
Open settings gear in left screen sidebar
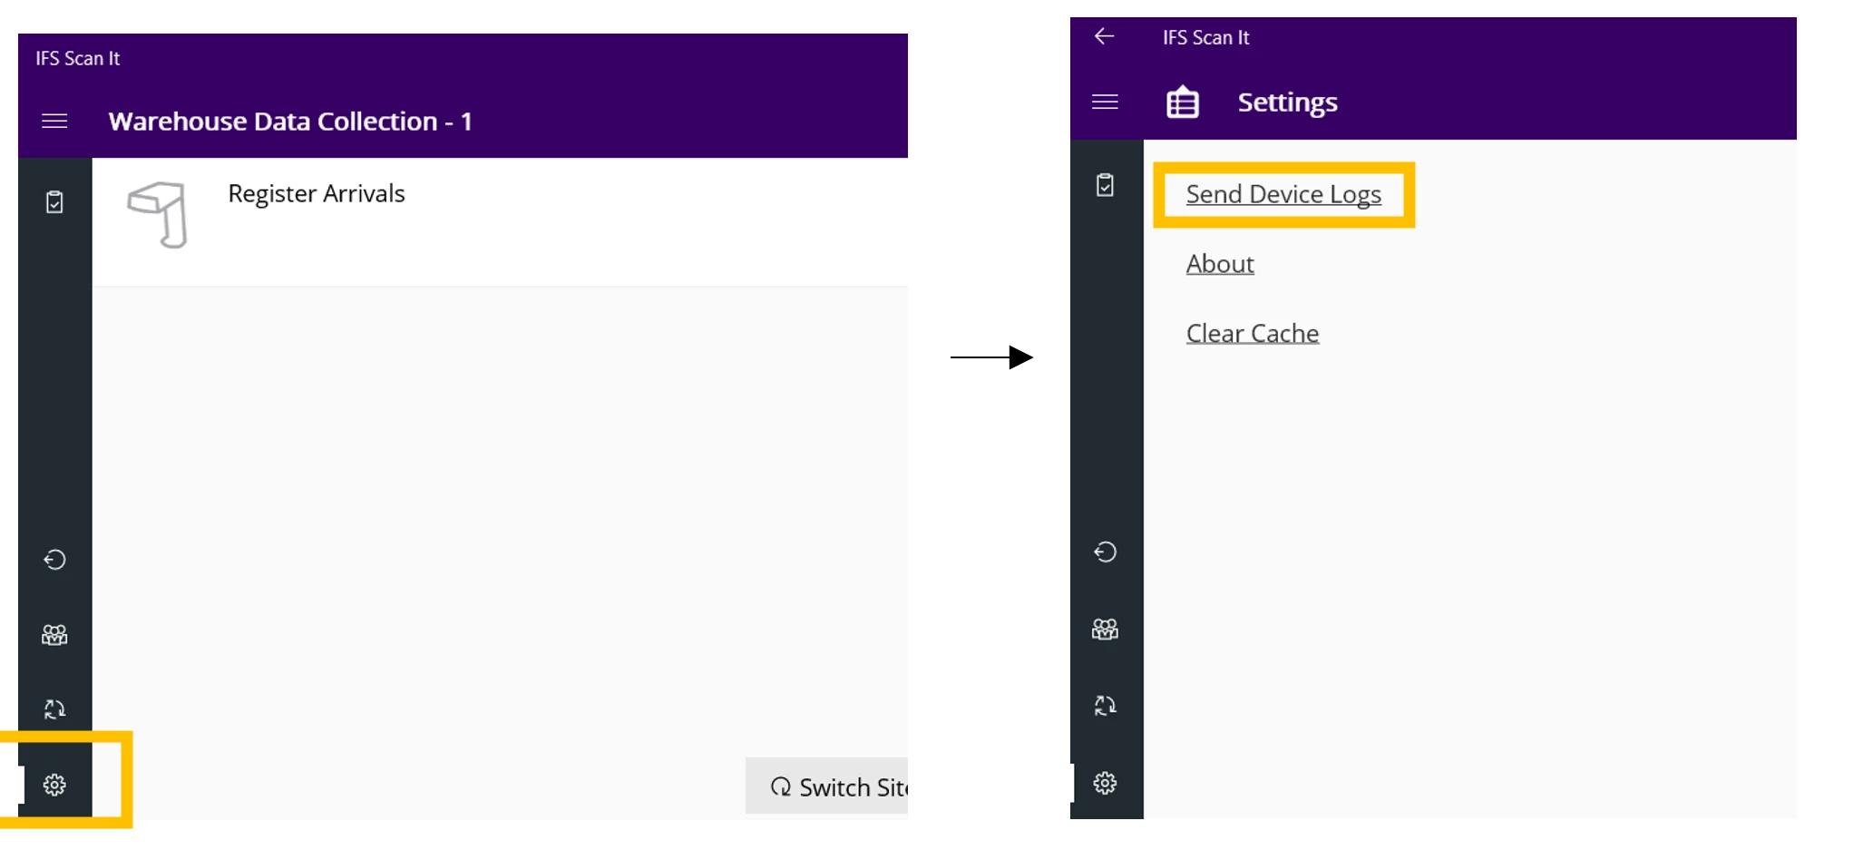pyautogui.click(x=54, y=785)
